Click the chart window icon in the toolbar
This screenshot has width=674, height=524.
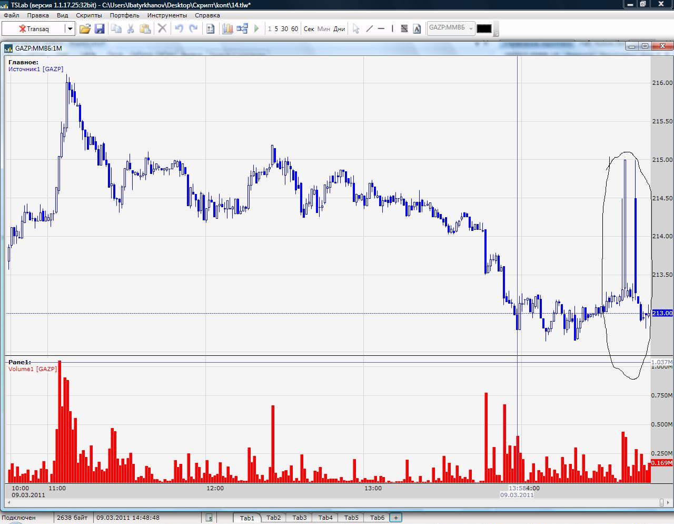[227, 28]
